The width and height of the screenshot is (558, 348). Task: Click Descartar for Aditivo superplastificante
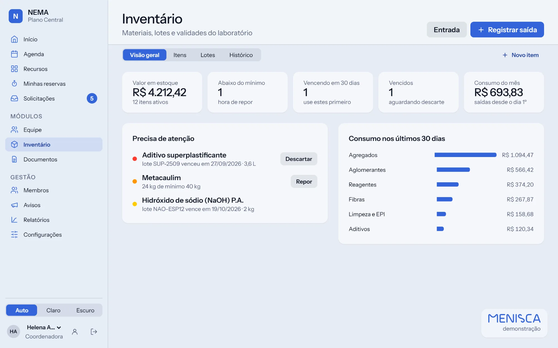coord(299,159)
